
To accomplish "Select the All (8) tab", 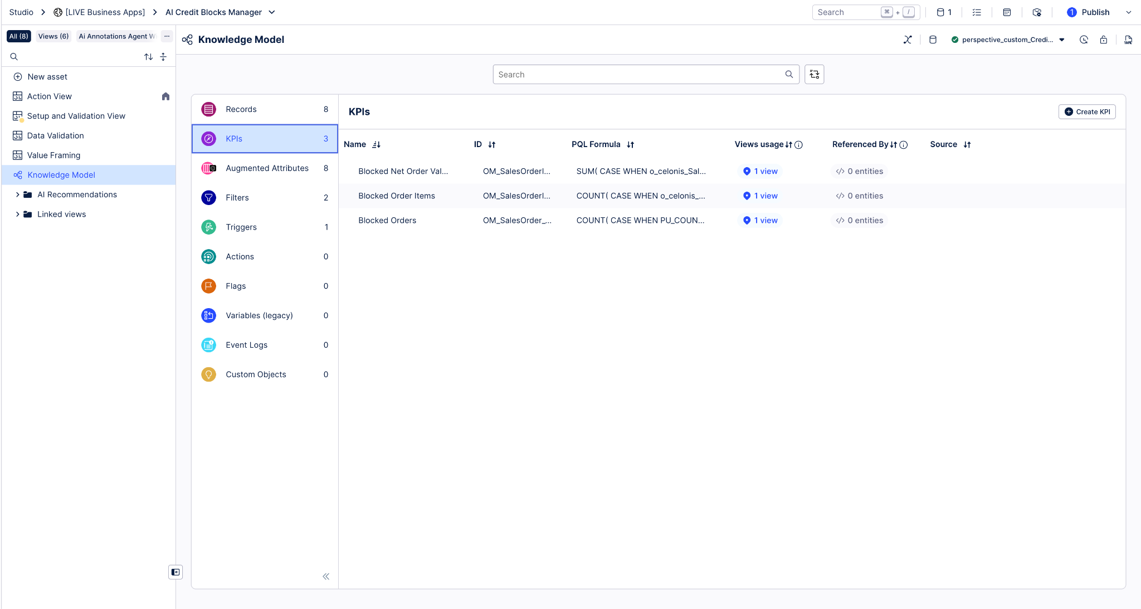I will [19, 36].
